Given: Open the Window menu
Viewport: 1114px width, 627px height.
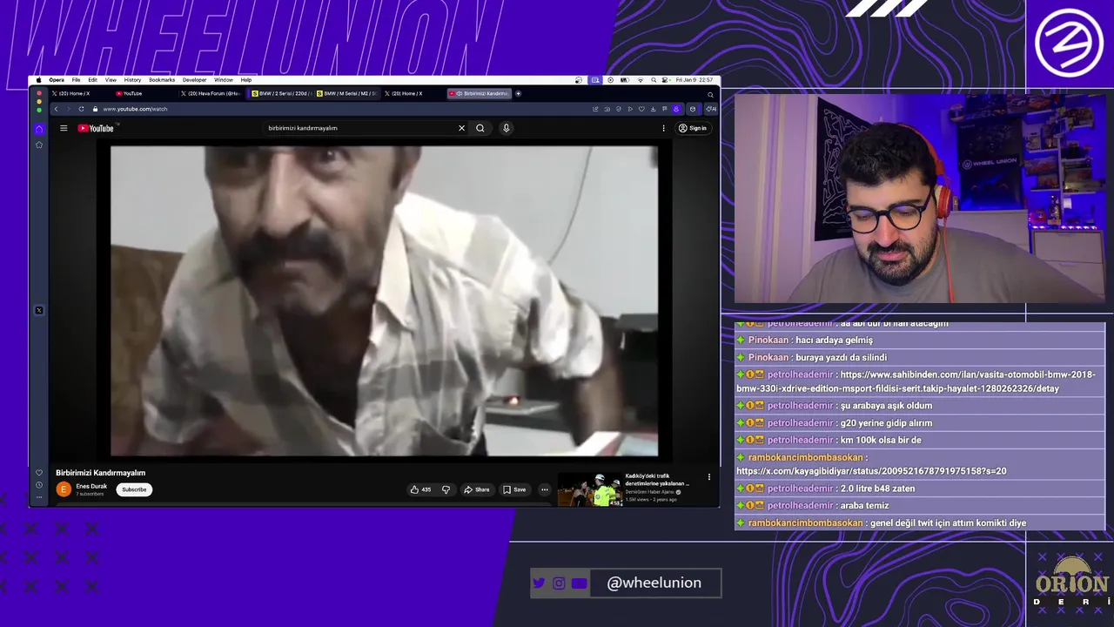Looking at the screenshot, I should 224,80.
